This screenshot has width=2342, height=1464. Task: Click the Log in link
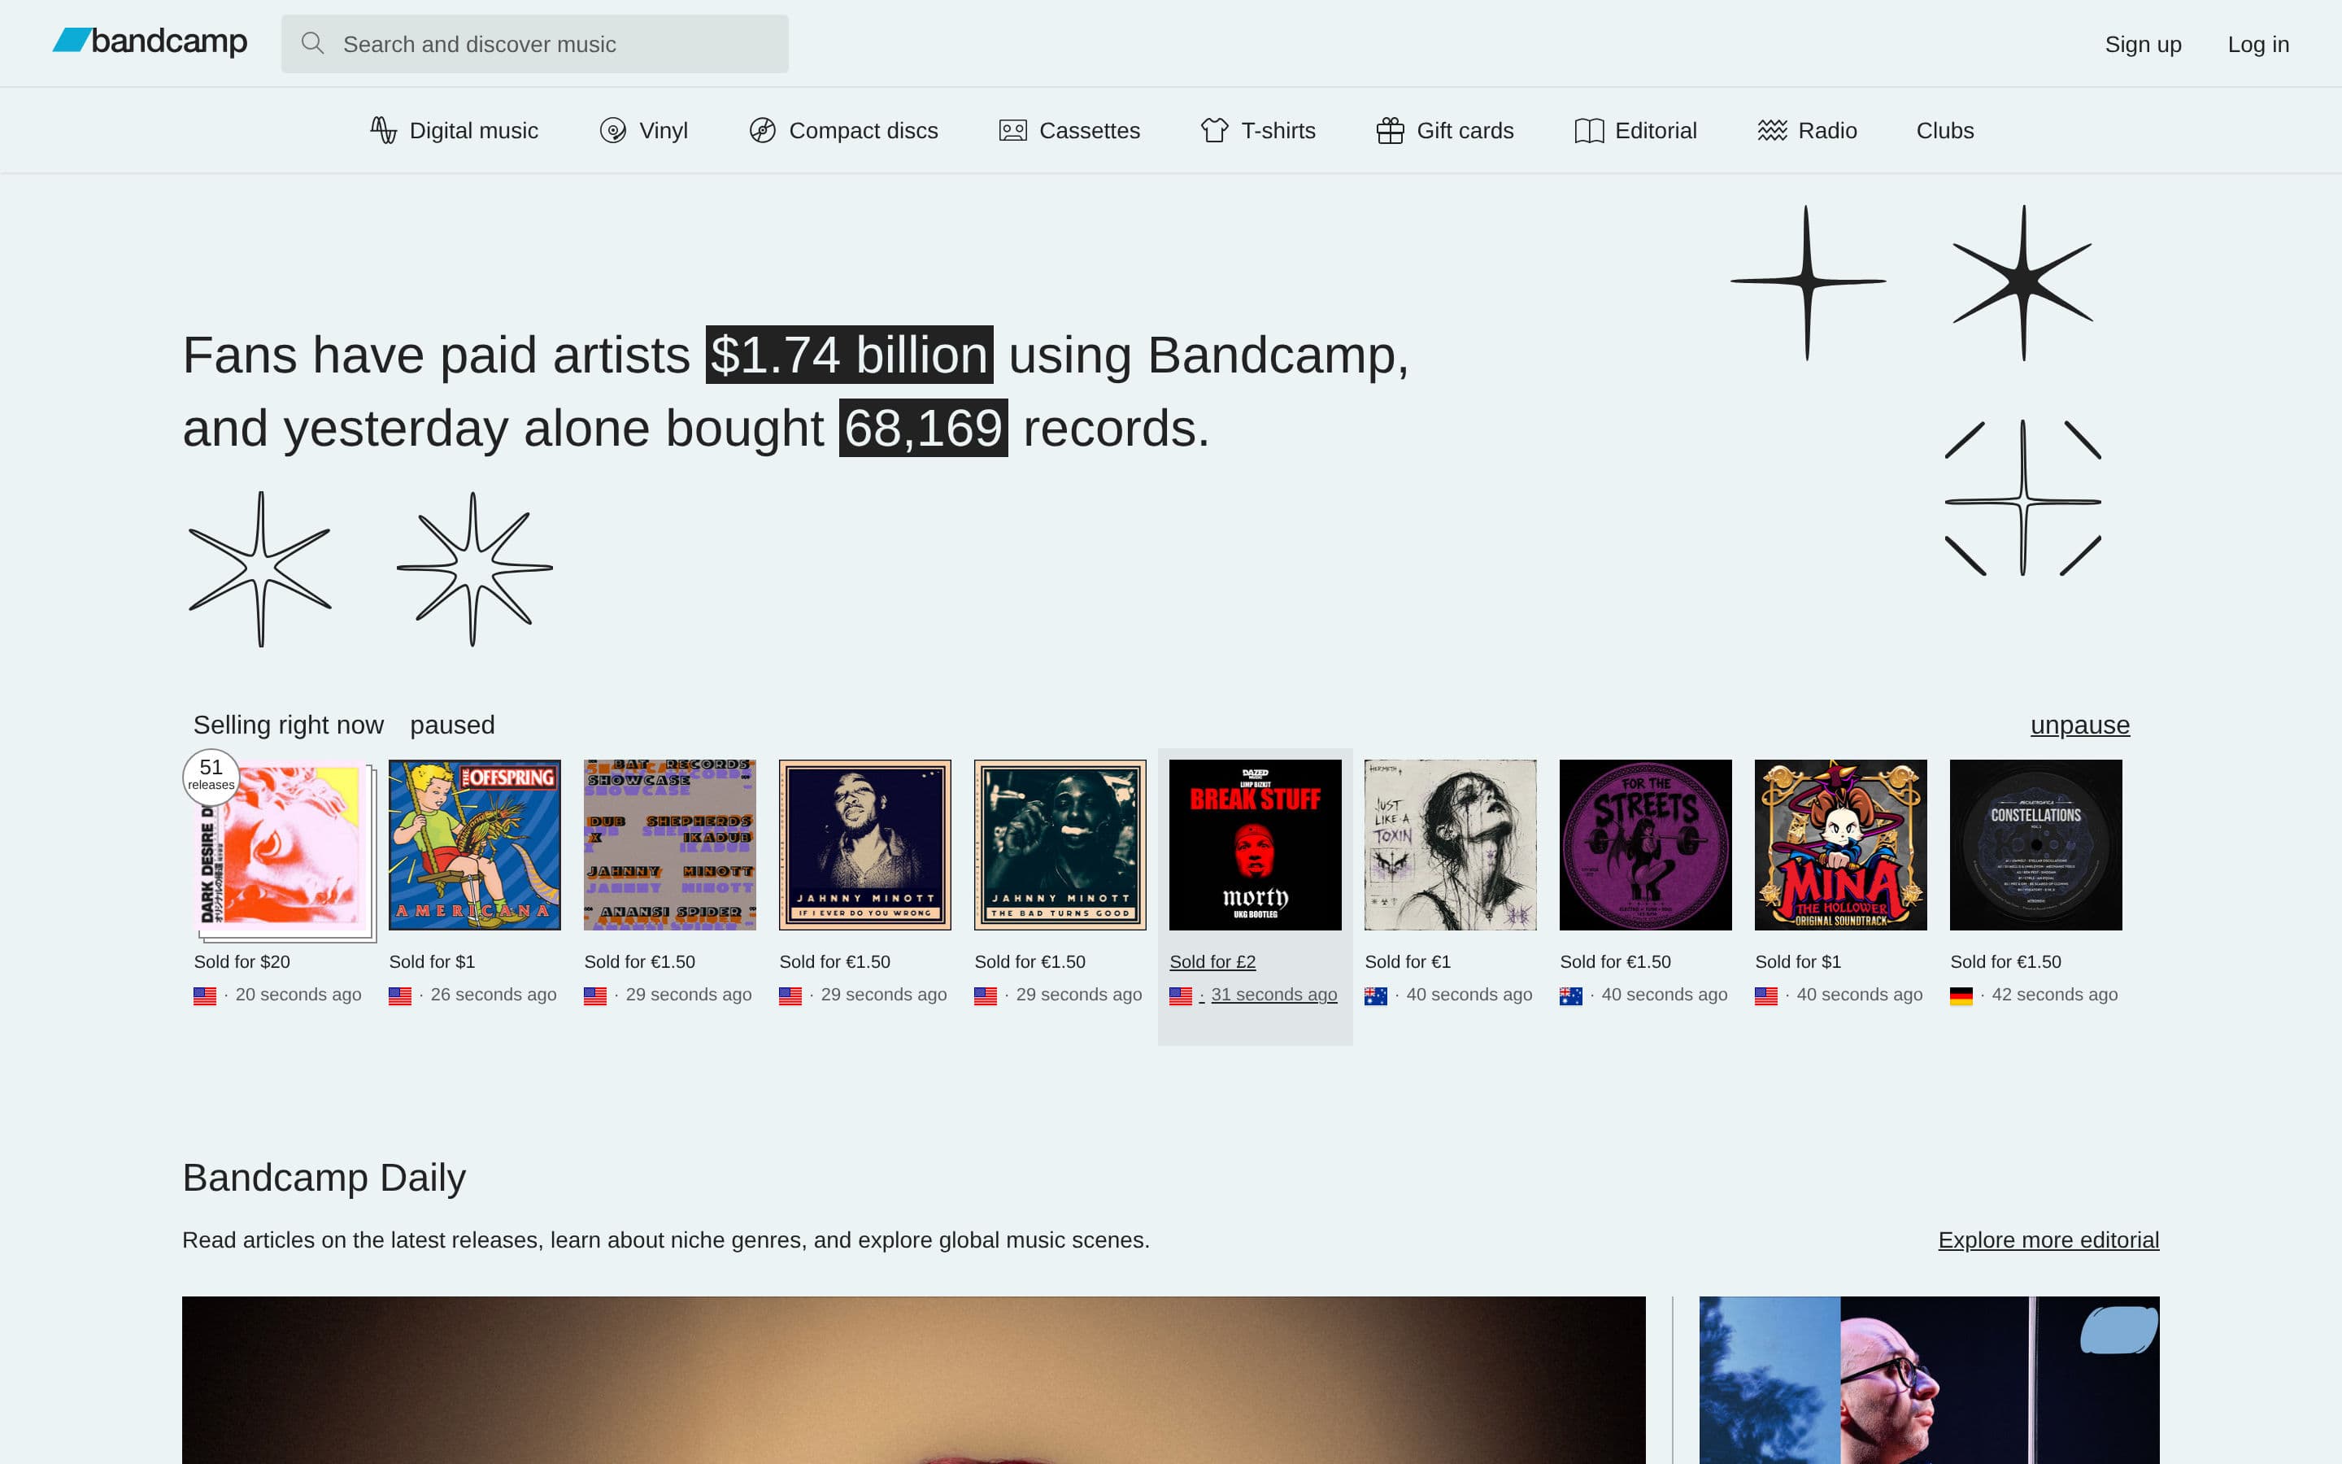coord(2257,45)
